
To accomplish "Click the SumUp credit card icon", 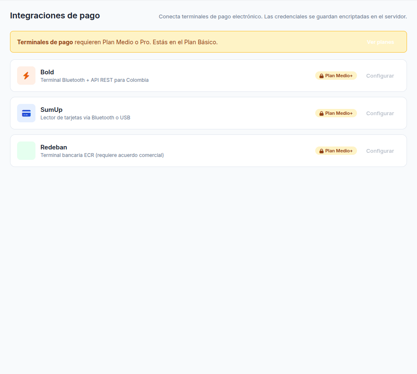I will (x=26, y=113).
